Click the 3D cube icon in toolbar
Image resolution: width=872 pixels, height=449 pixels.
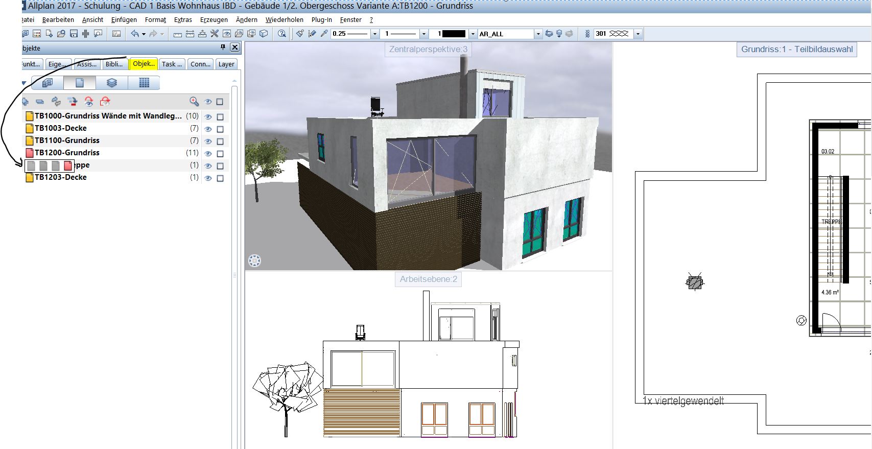264,34
